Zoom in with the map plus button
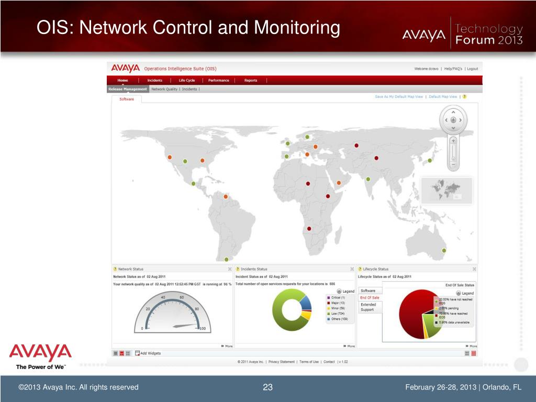536x402 pixels. pyautogui.click(x=453, y=140)
